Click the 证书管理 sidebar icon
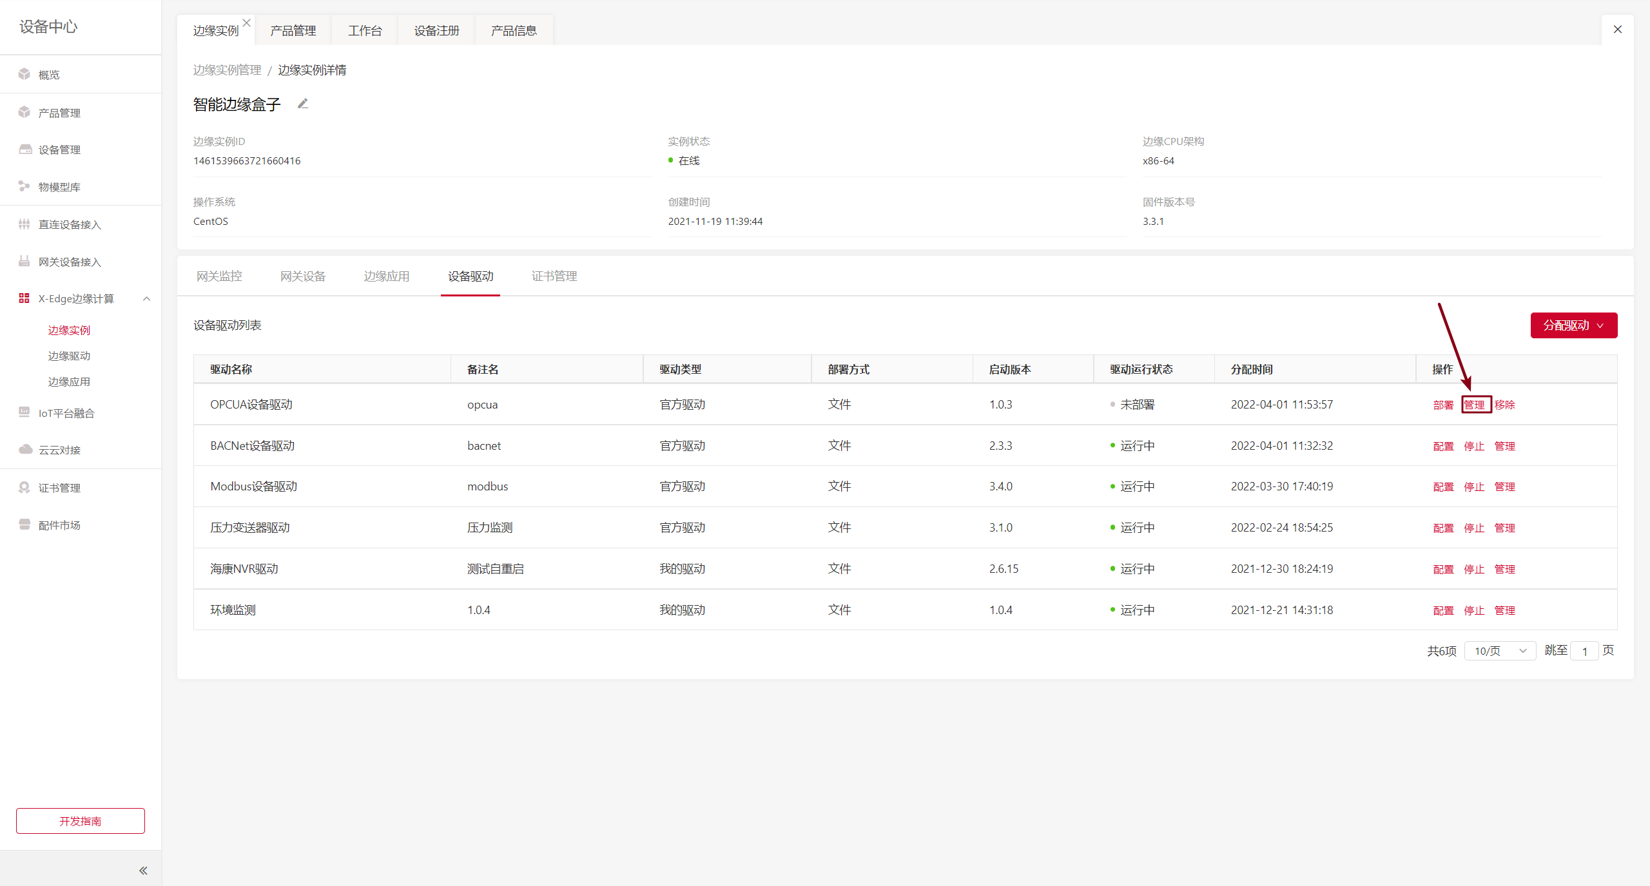The width and height of the screenshot is (1650, 886). (x=24, y=487)
